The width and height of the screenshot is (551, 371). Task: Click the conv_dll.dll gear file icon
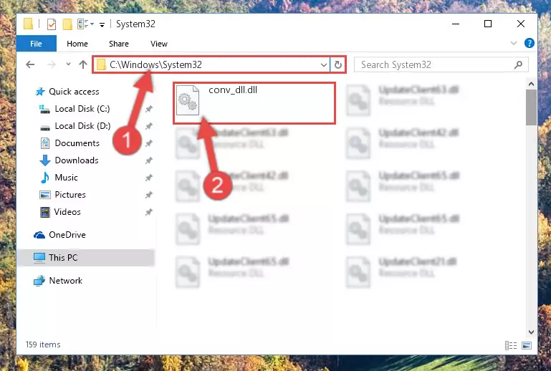[x=188, y=100]
